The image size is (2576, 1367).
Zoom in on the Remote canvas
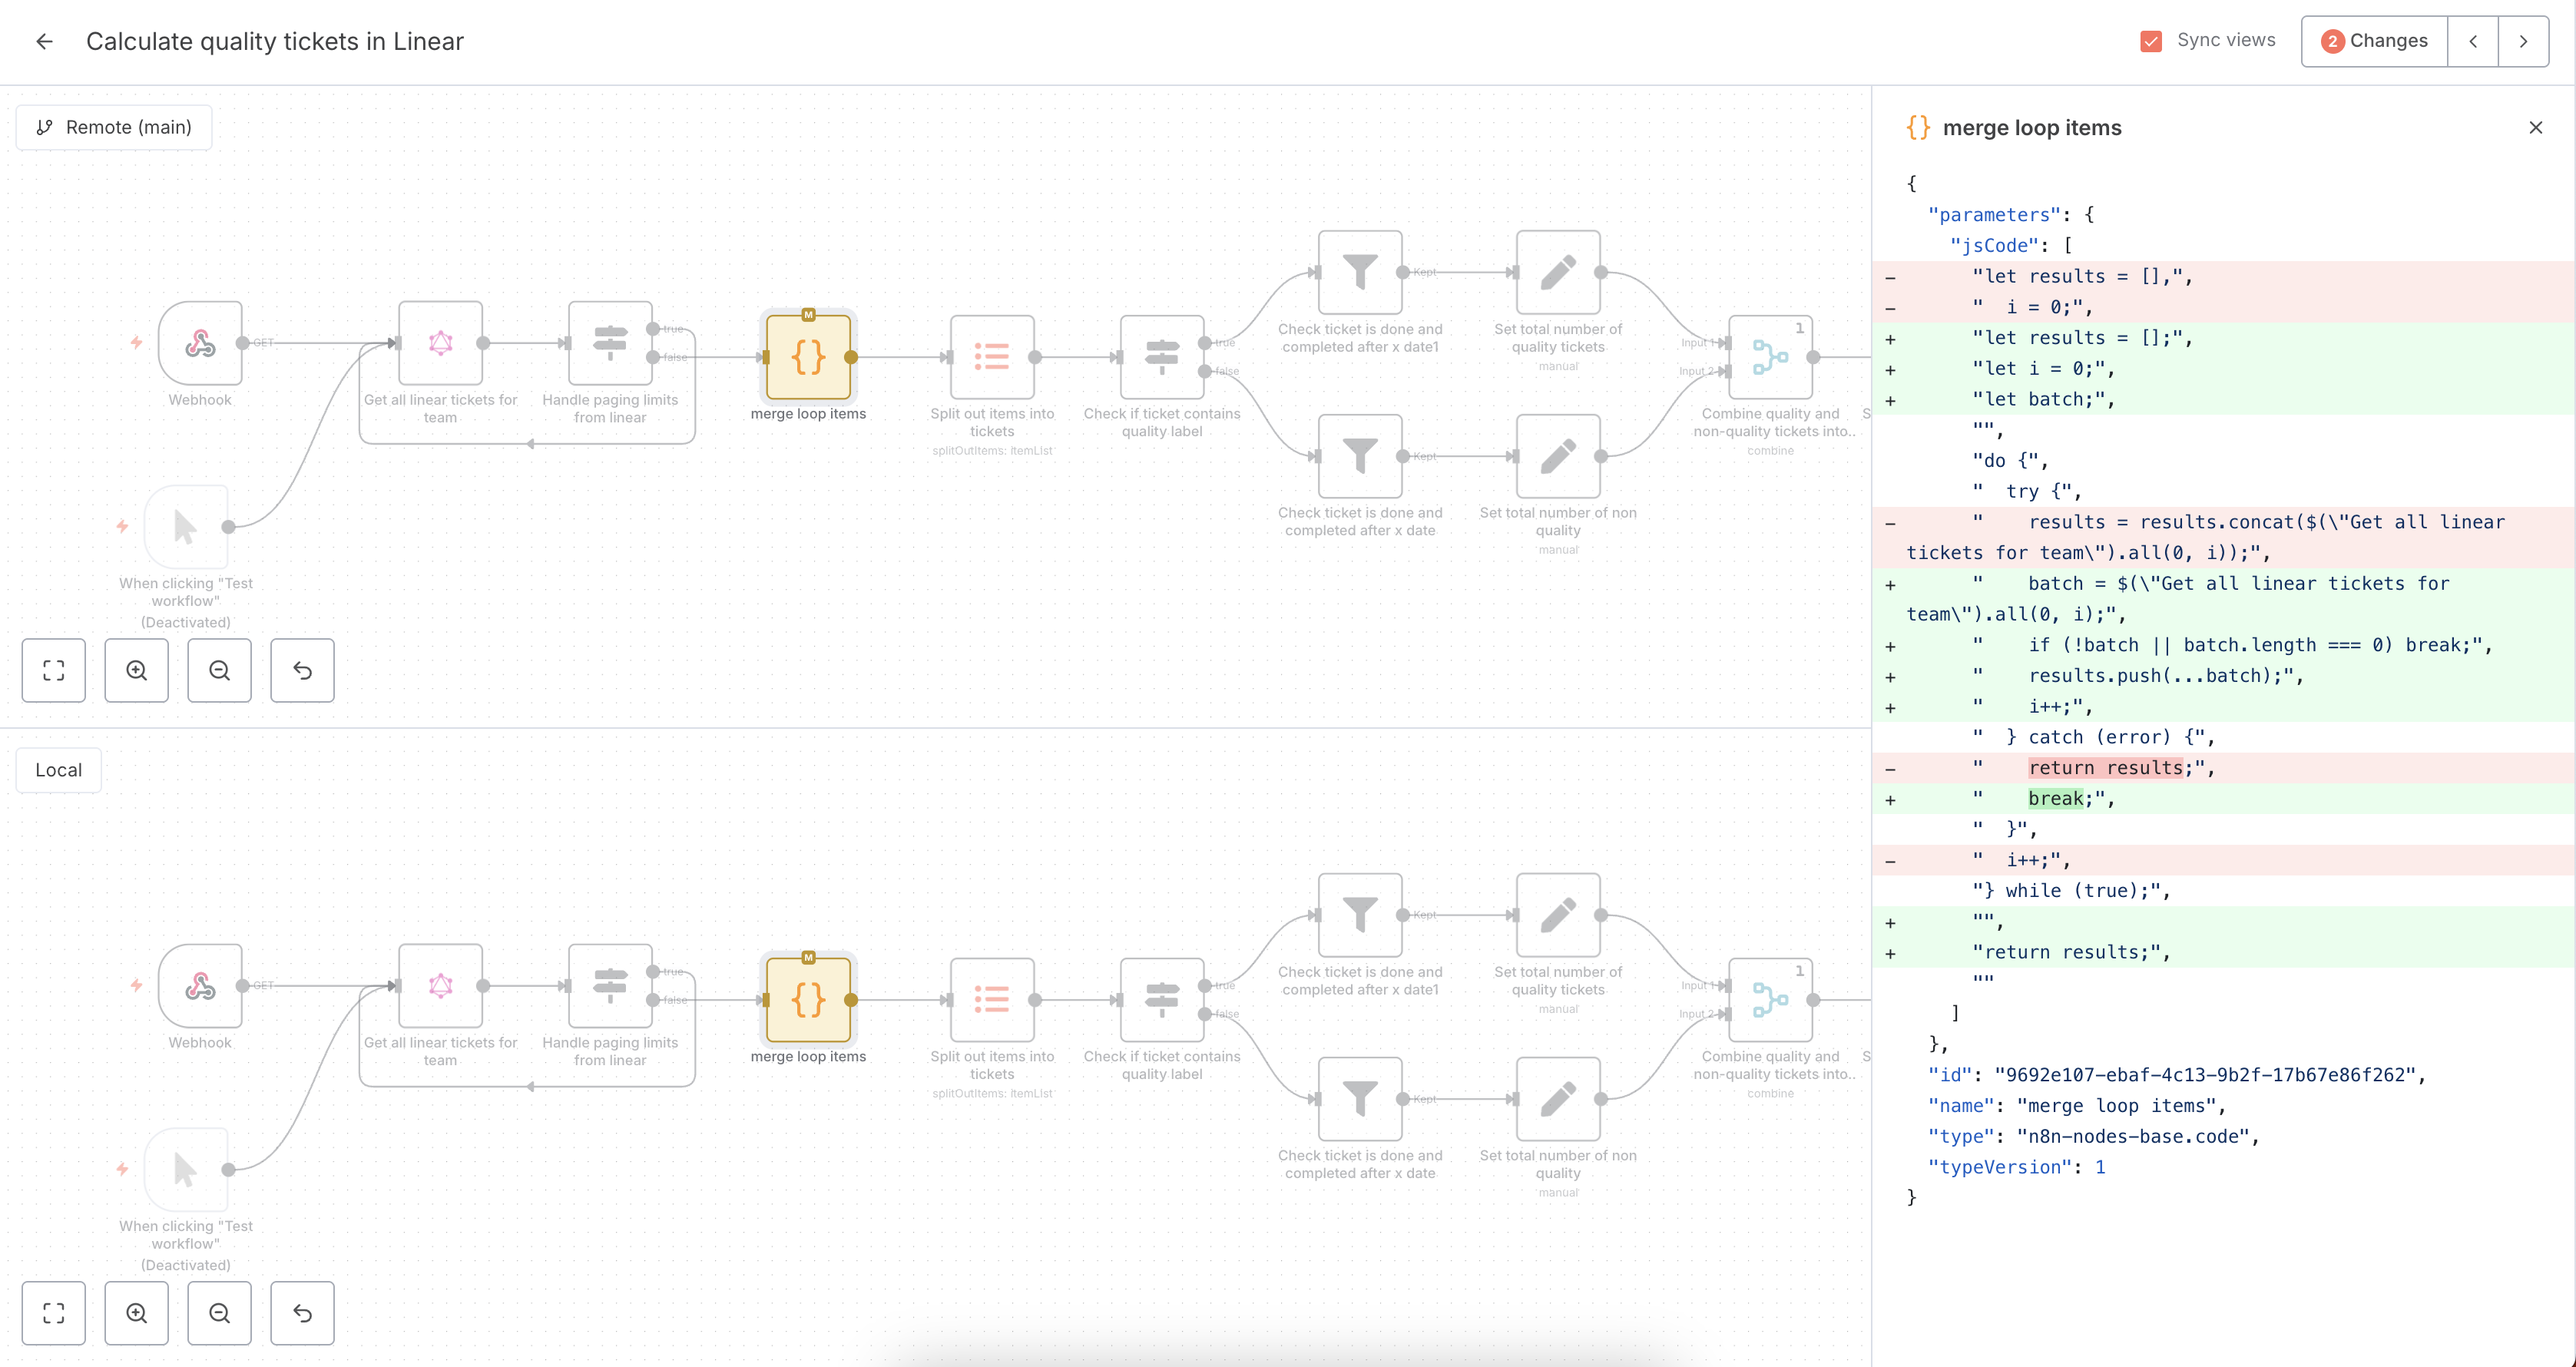[137, 670]
